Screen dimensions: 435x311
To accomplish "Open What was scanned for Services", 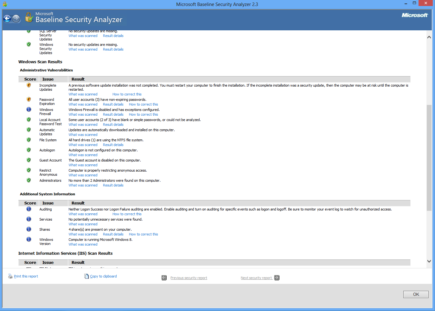I will tap(83, 224).
